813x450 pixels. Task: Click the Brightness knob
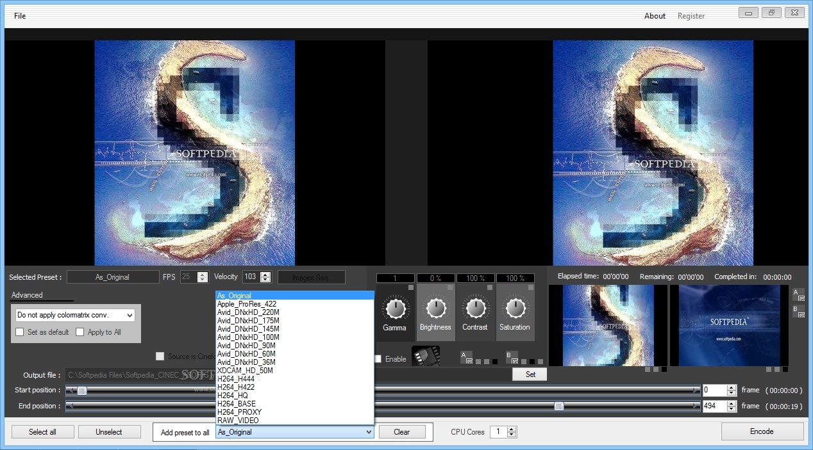(435, 309)
